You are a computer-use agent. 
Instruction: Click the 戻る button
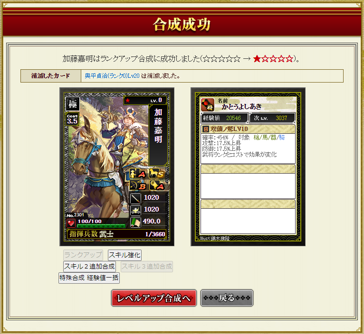tap(227, 298)
